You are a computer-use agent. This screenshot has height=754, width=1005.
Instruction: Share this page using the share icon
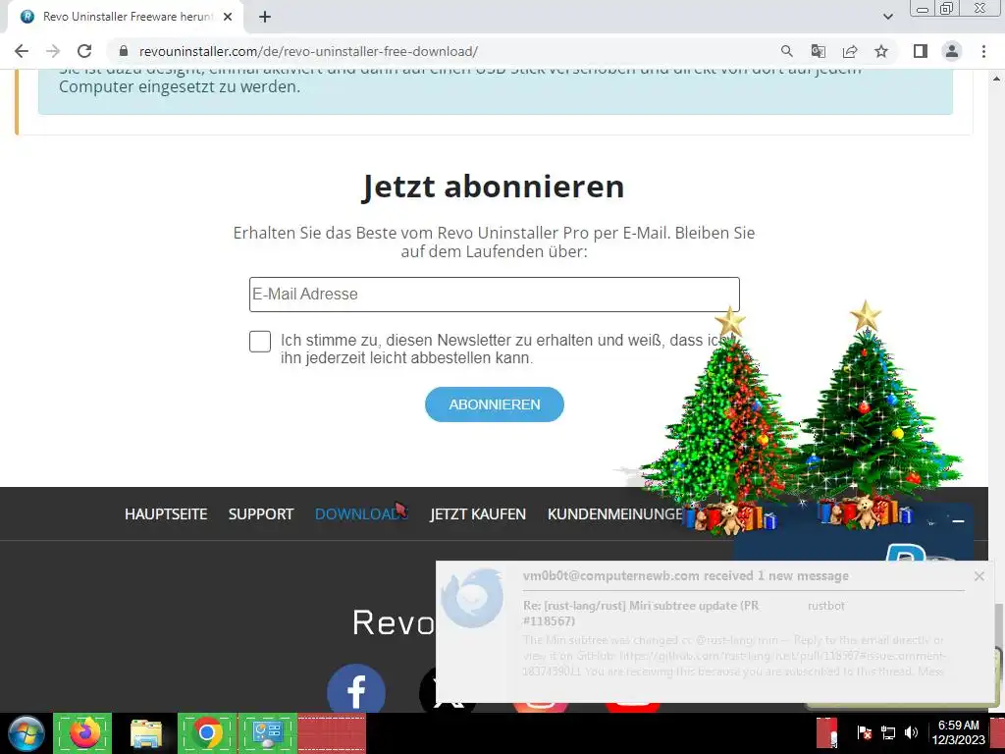(850, 51)
